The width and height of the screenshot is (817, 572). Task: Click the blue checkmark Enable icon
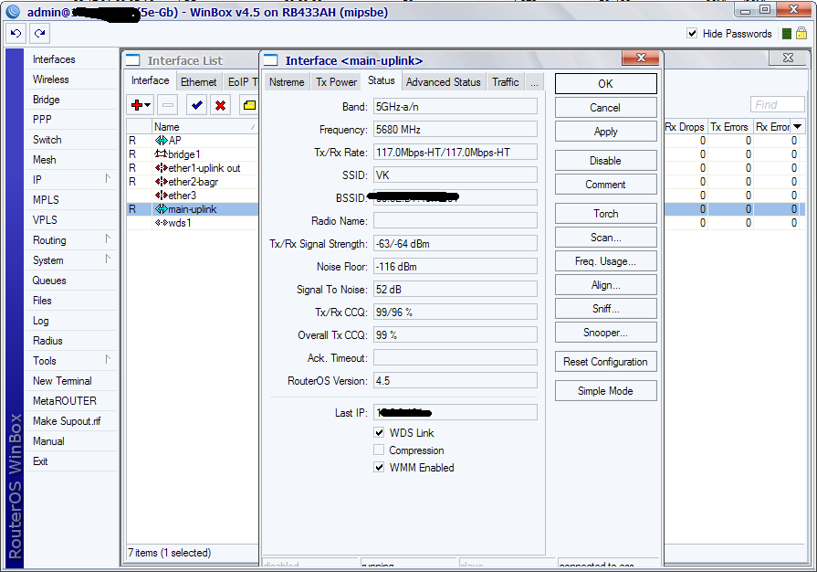click(x=197, y=105)
